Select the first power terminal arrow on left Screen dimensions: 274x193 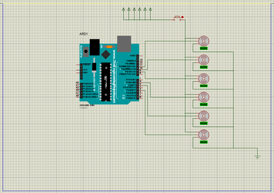pos(124,9)
